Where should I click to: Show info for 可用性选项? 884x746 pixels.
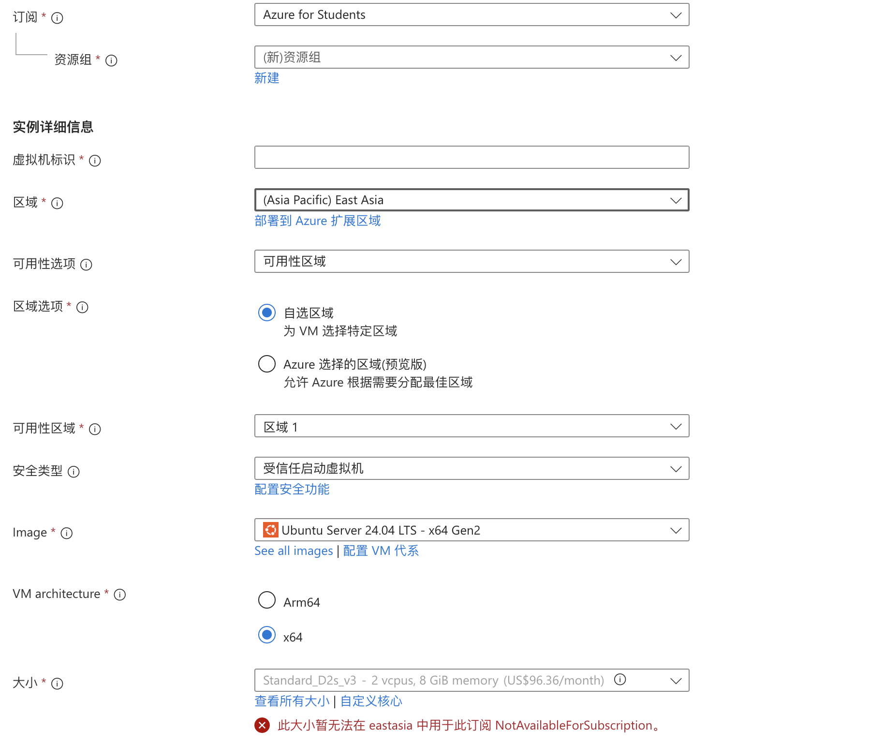(x=86, y=265)
